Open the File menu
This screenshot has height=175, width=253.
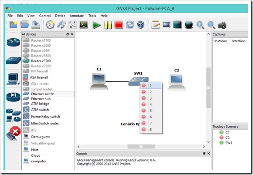tap(10, 16)
